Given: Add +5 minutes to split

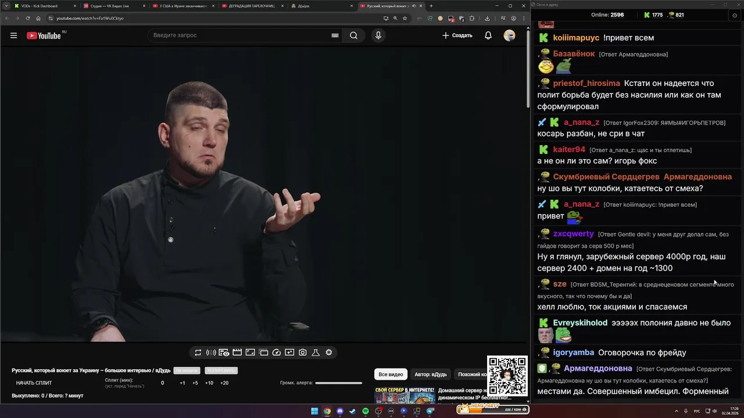Looking at the screenshot, I should click(x=195, y=383).
